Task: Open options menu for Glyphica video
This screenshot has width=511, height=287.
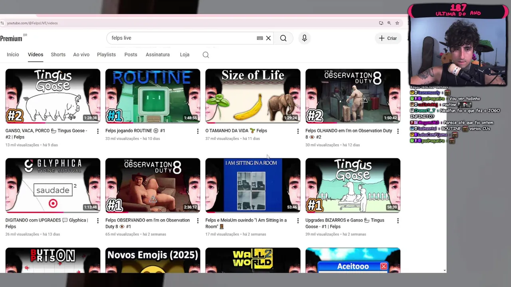Action: tap(98, 220)
